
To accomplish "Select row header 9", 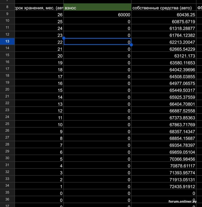I will point(7,14).
